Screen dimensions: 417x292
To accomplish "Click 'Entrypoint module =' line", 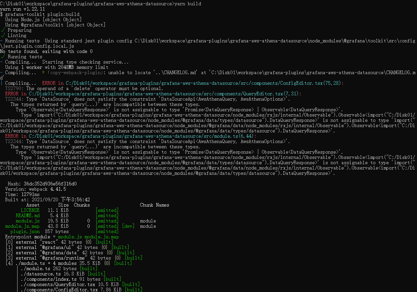I will tap(62, 237).
